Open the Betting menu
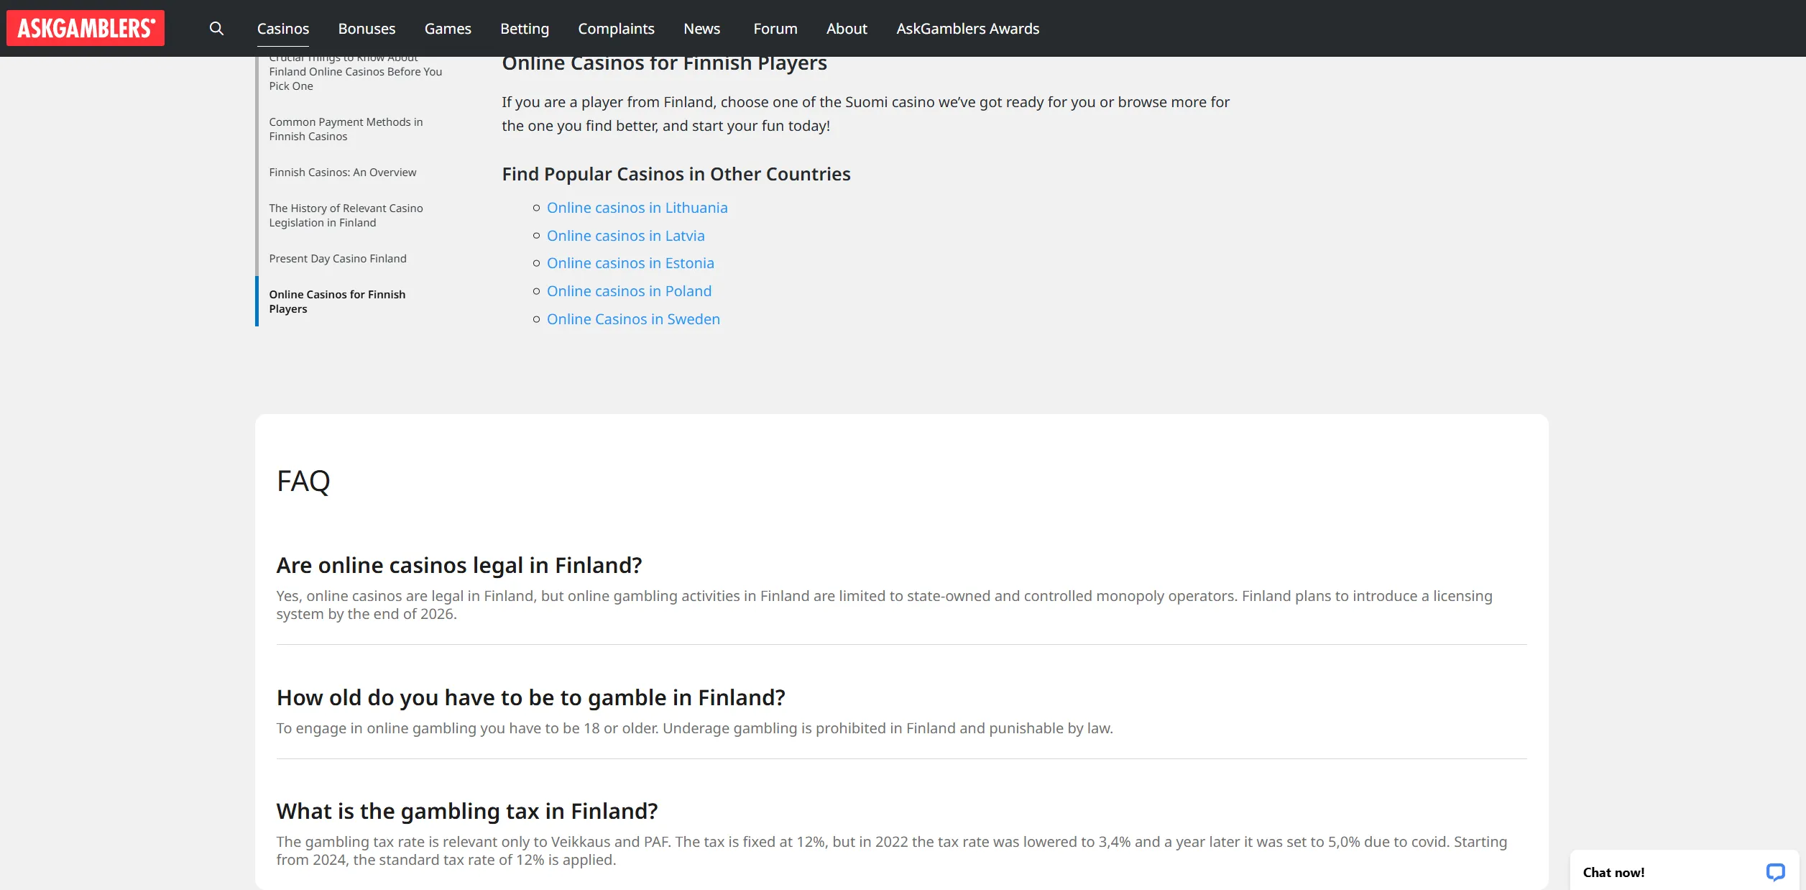Image resolution: width=1806 pixels, height=890 pixels. [525, 29]
